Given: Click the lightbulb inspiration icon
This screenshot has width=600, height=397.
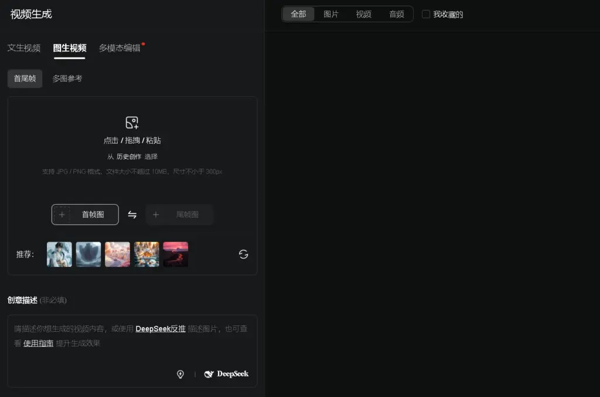Looking at the screenshot, I should click(180, 374).
